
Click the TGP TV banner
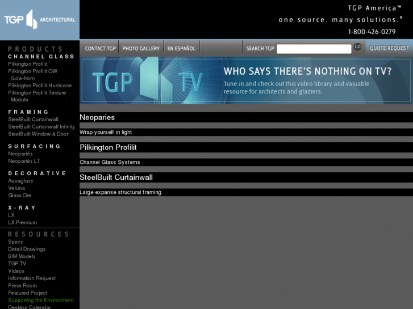(x=247, y=80)
